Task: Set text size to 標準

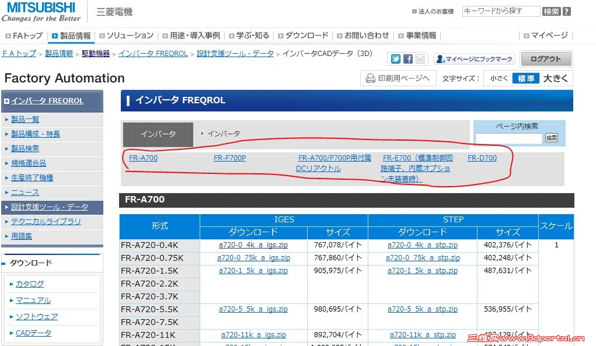Action: (526, 78)
